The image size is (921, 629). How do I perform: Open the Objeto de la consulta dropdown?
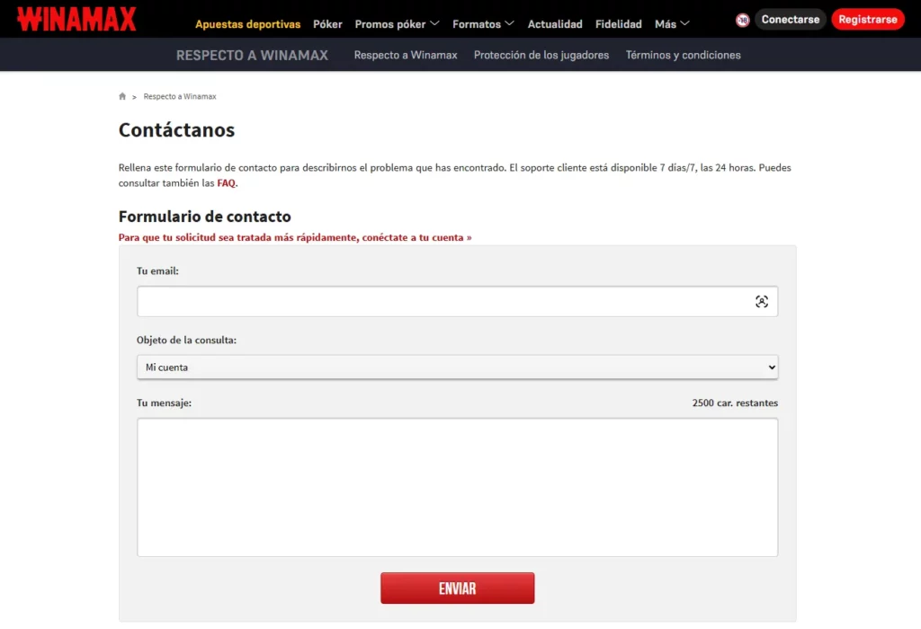point(458,368)
